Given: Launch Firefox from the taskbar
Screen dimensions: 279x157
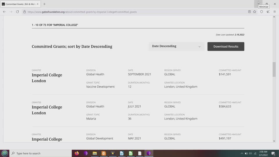Looking at the screenshot, I should tap(77, 153).
